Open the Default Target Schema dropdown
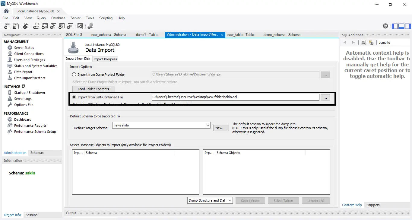 point(161,125)
